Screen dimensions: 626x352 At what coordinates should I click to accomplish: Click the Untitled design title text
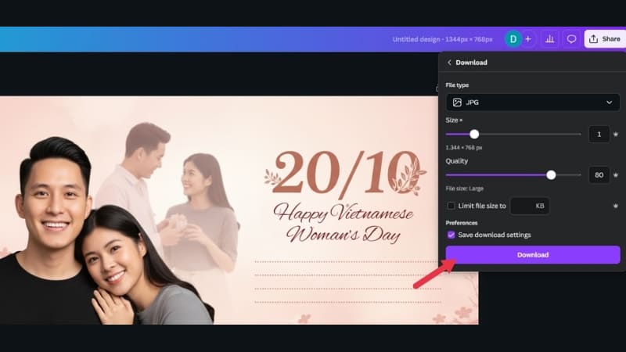pos(443,39)
